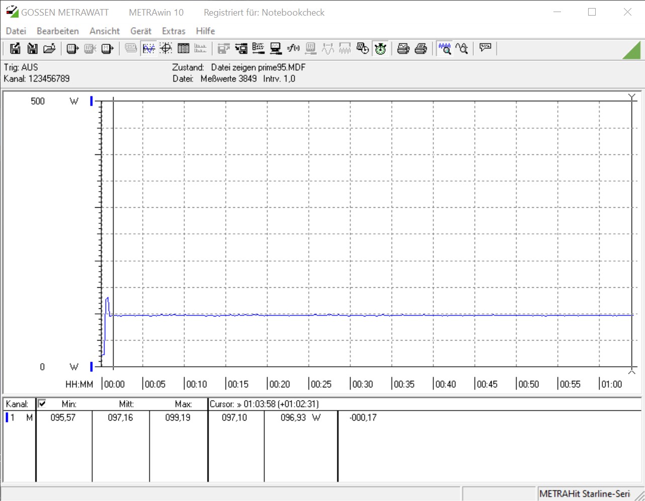Toggle the Kanal checkbox beside Min
The image size is (645, 501).
point(42,403)
